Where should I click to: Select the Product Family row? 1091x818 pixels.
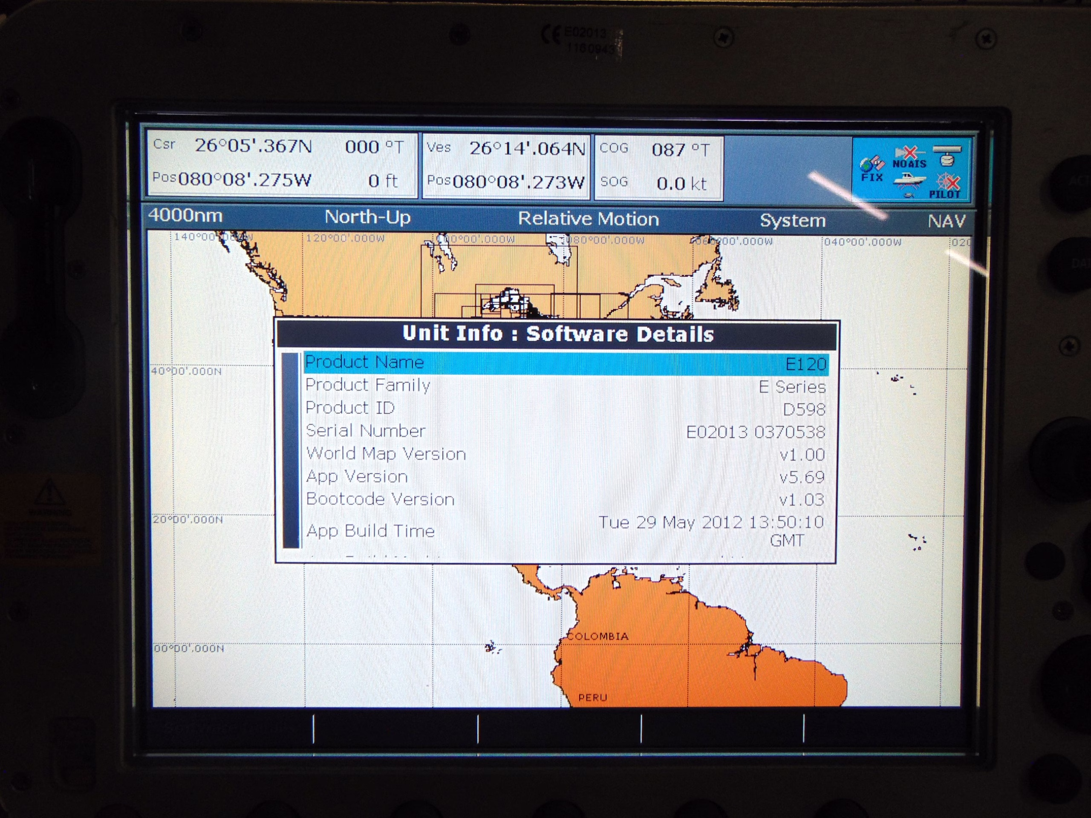point(565,386)
